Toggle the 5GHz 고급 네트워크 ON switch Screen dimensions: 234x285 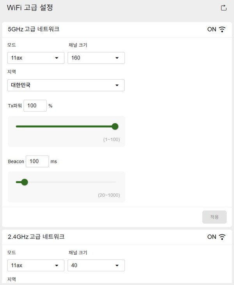(212, 29)
